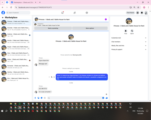Choose a sticker in the message composer
The image size is (151, 120).
coord(42,98)
